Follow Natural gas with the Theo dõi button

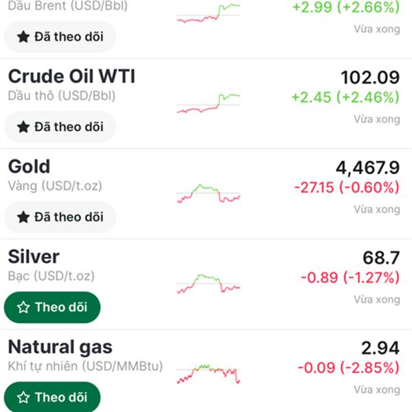[x=52, y=397]
